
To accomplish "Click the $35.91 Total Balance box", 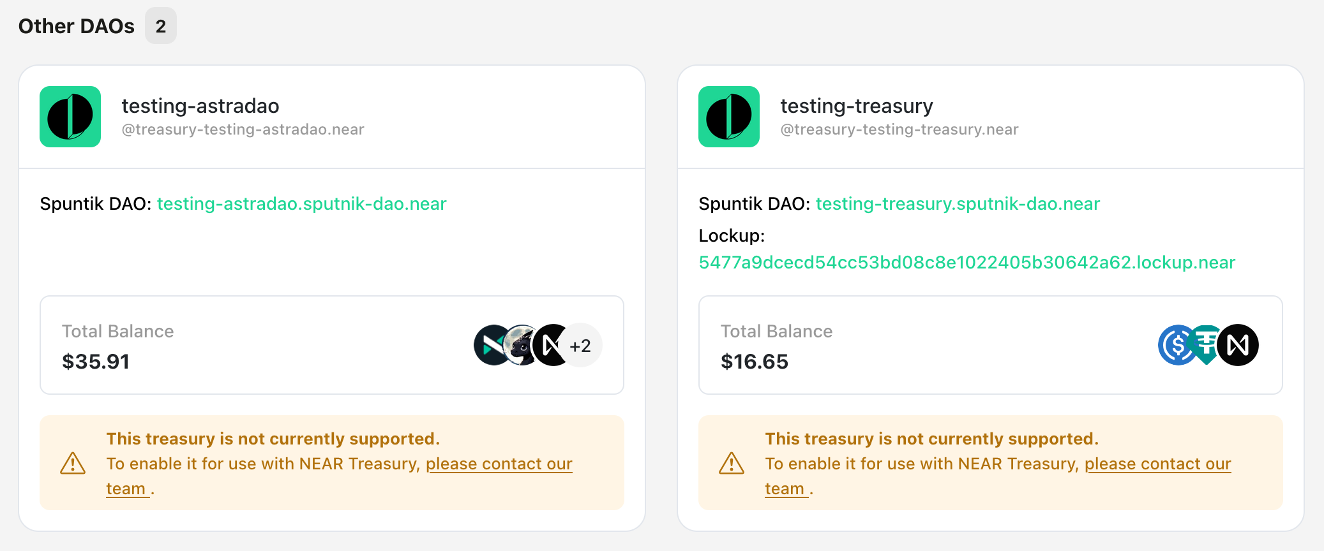I will pyautogui.click(x=332, y=345).
